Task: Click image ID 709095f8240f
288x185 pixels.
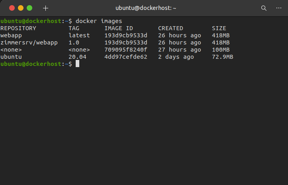Action: pos(126,50)
